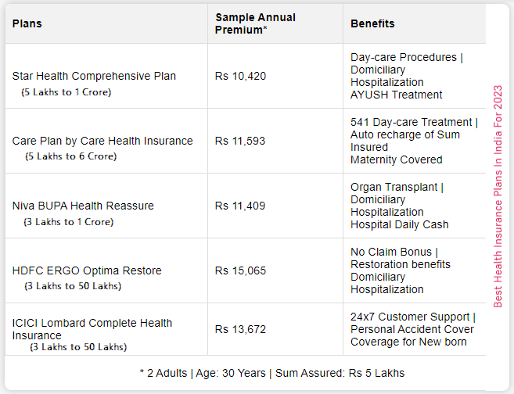The width and height of the screenshot is (514, 394).
Task: Click the AYUSH Treatment benefit text
Action: pyautogui.click(x=397, y=95)
